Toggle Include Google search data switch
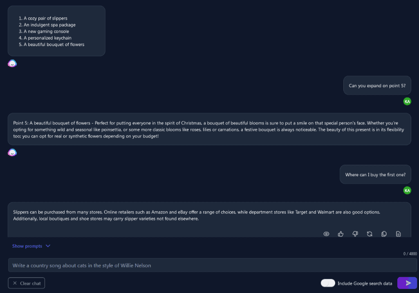This screenshot has width=419, height=293. click(x=328, y=283)
